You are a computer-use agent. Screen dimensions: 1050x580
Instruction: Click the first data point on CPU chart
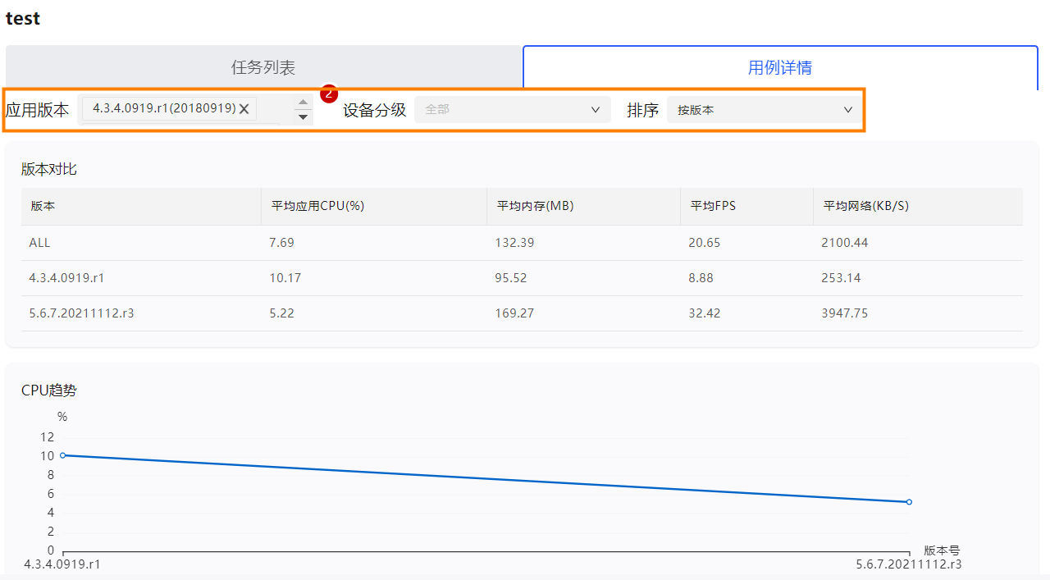[x=63, y=454]
